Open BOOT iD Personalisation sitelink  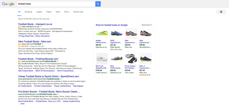45,71
